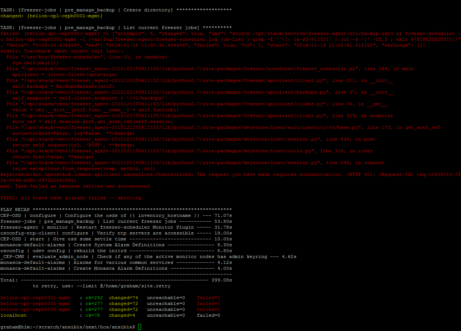Screen dimensions: 461x331
Task: Select the 'freezer-jobs | pre_manage_backup' 53.80s recap row
Action: point(116,221)
